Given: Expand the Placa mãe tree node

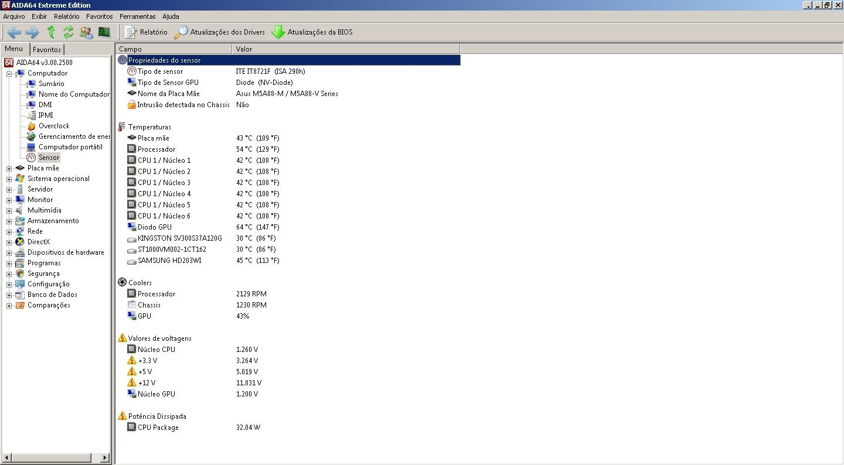Looking at the screenshot, I should pyautogui.click(x=9, y=169).
